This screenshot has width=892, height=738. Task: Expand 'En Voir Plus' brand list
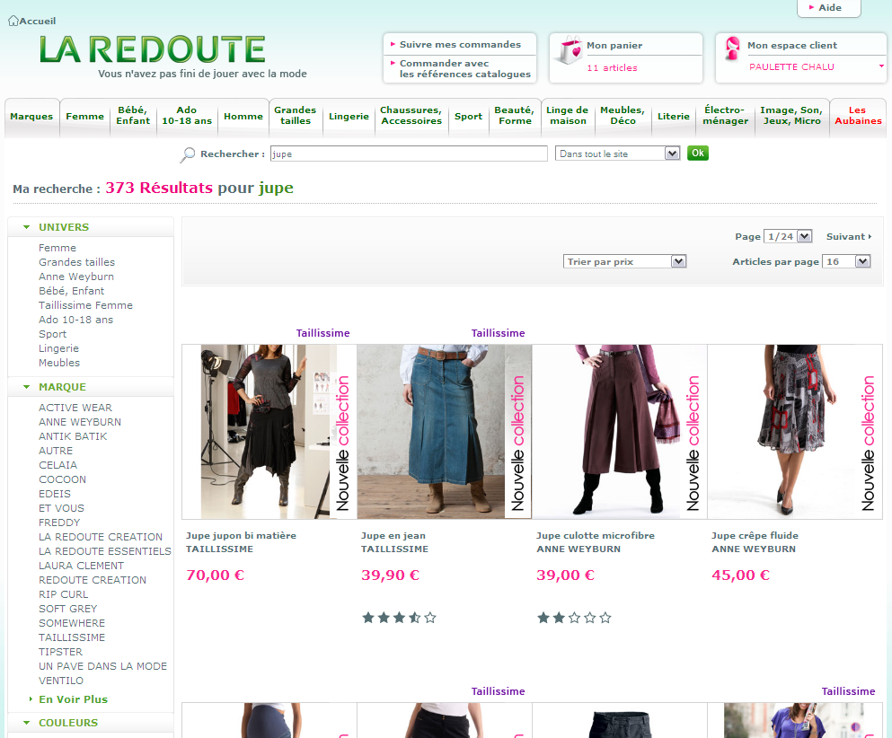(x=73, y=699)
